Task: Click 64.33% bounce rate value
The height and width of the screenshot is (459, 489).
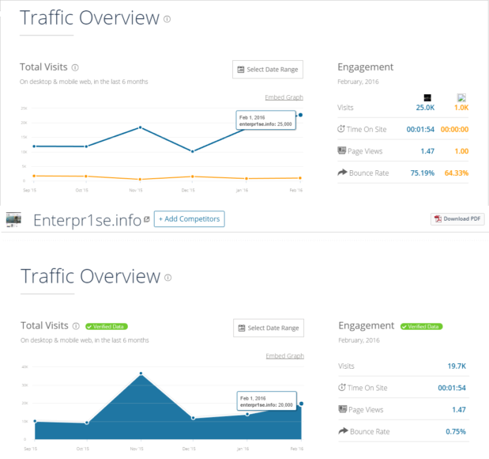Action: tap(457, 173)
